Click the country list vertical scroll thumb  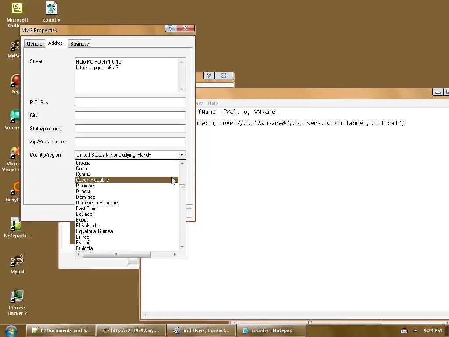pyautogui.click(x=182, y=186)
